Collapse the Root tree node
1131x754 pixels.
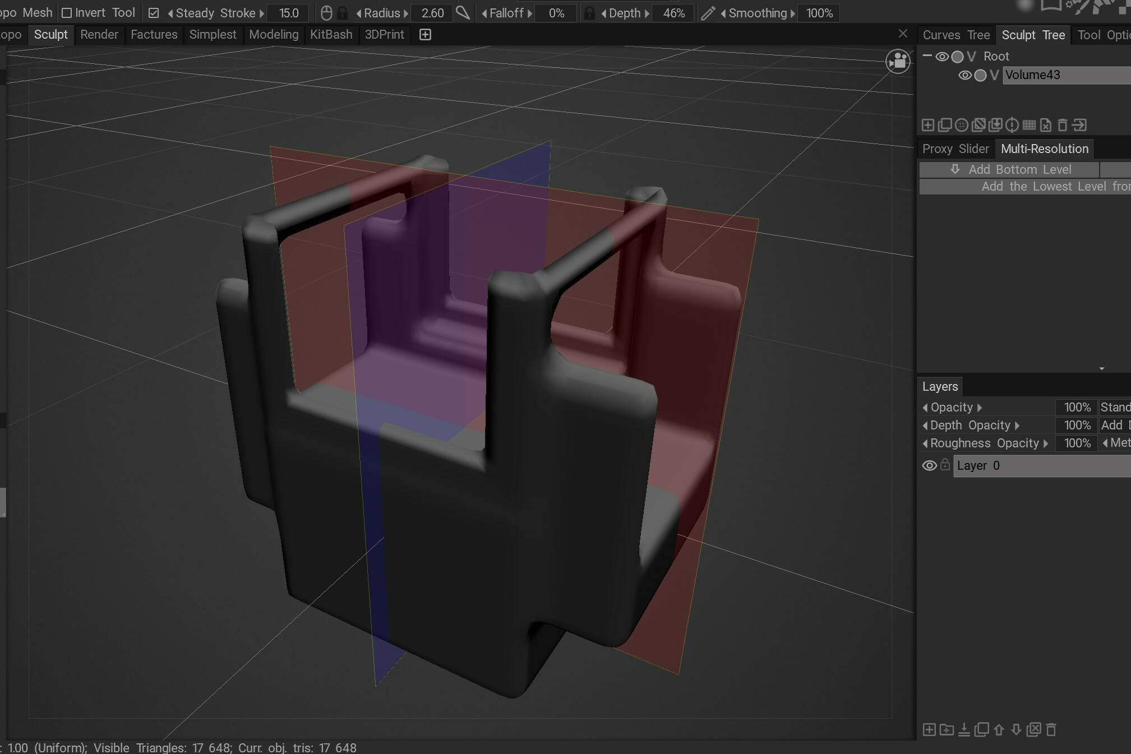pos(927,56)
